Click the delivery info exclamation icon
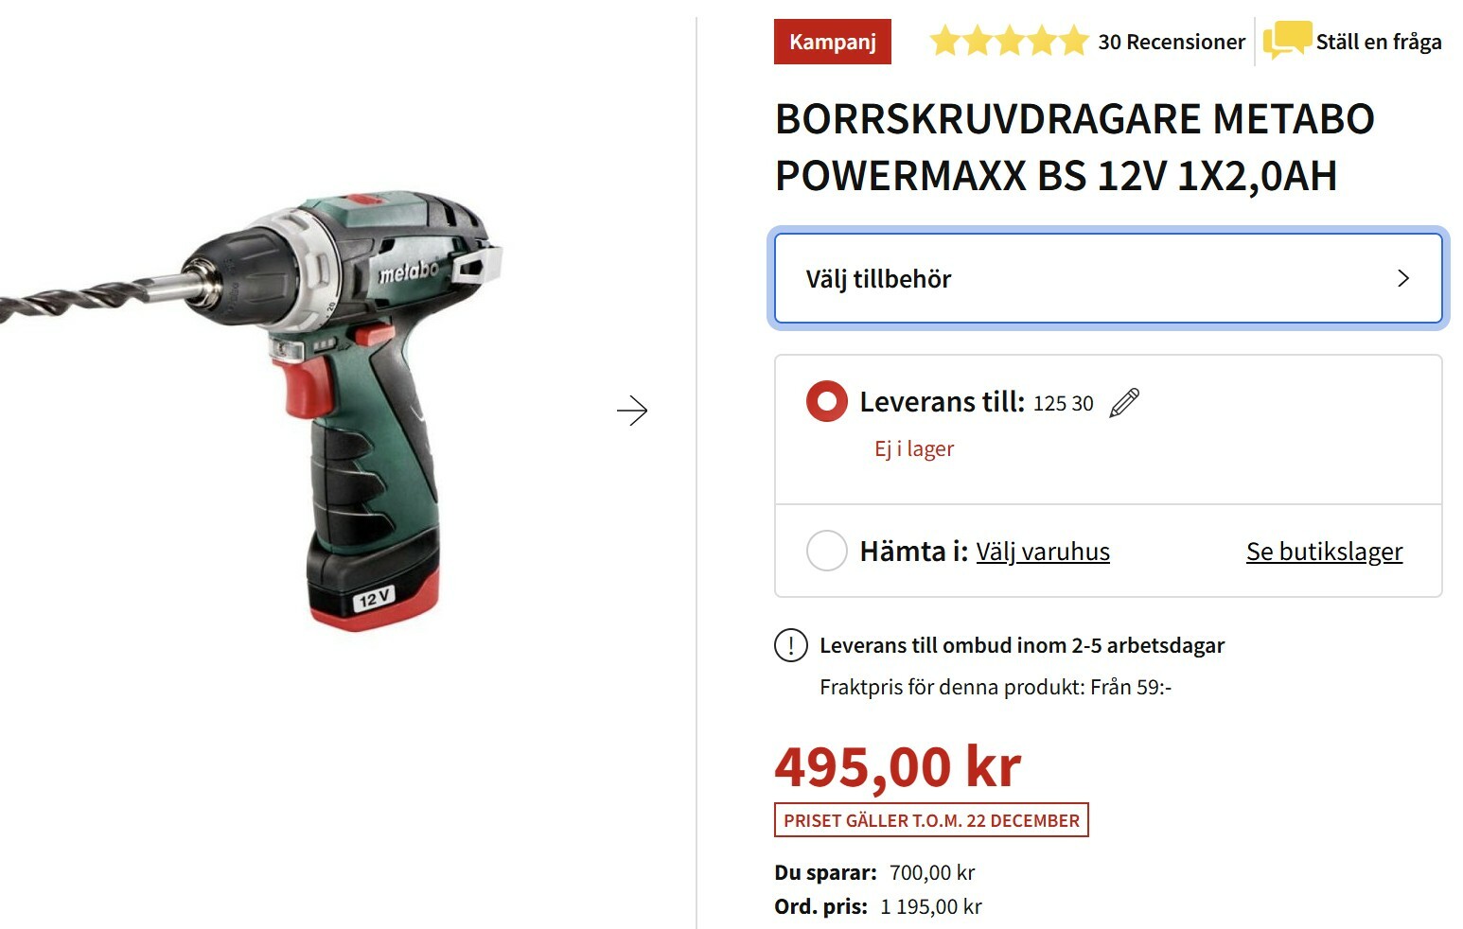This screenshot has height=929, width=1463. click(790, 645)
